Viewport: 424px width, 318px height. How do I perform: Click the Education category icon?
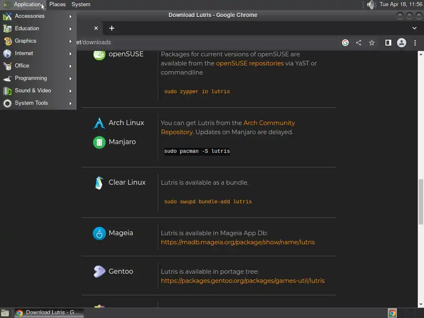(7, 29)
